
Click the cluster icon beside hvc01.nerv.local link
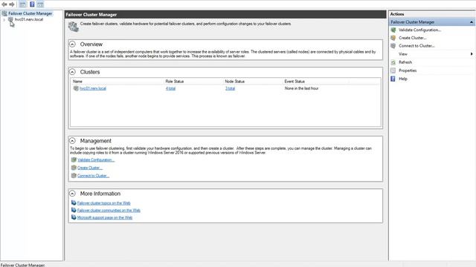tap(76, 88)
